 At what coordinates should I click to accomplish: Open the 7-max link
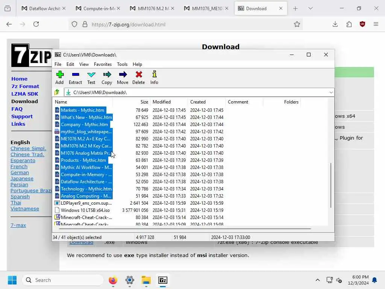[18, 225]
